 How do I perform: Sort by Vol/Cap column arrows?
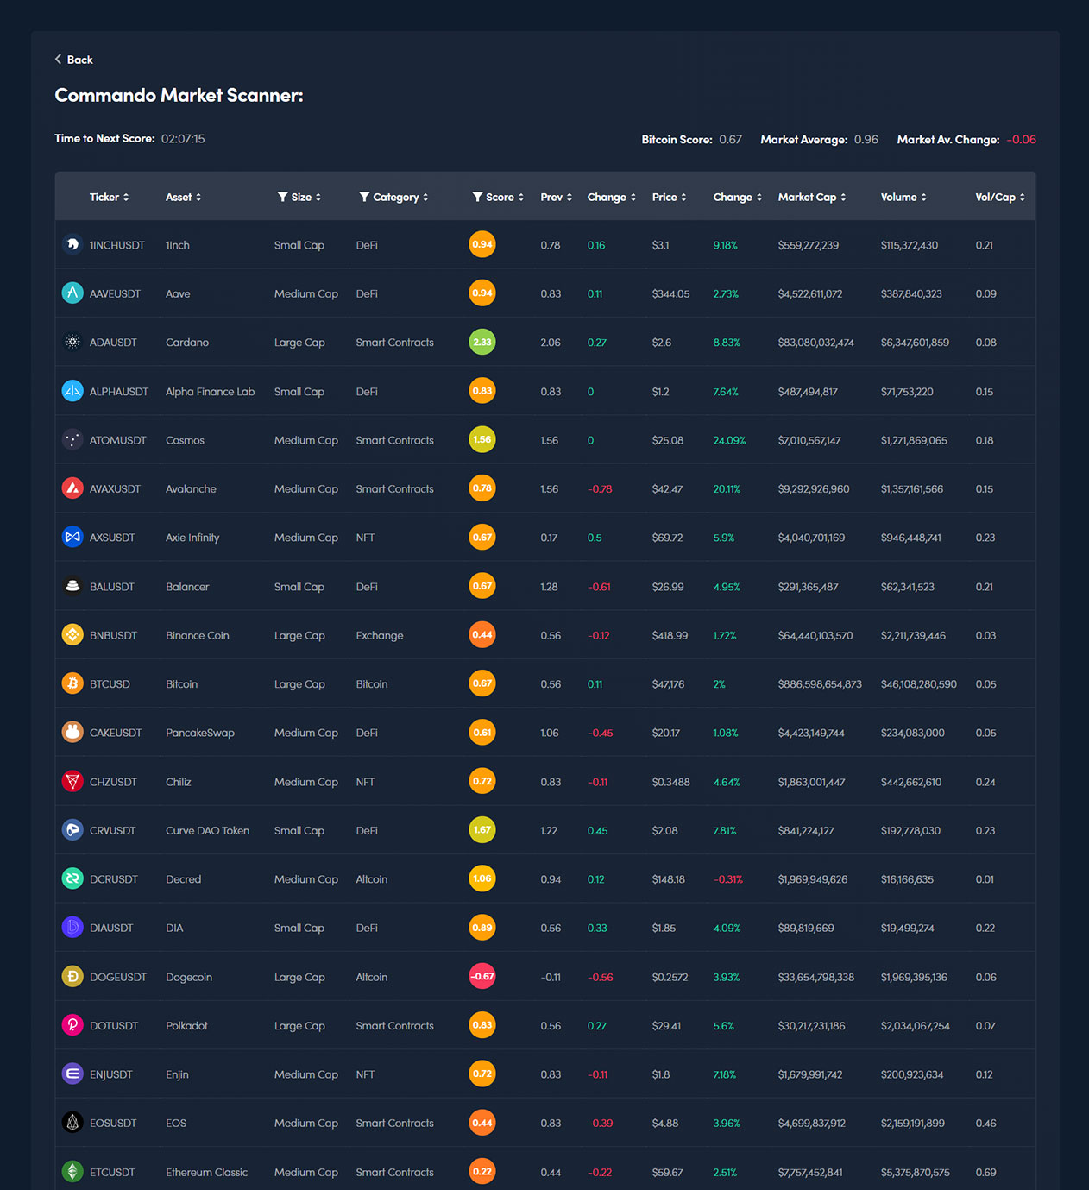(x=1023, y=198)
